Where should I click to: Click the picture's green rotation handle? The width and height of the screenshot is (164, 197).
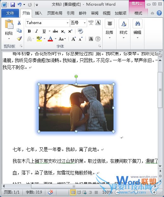76,76
